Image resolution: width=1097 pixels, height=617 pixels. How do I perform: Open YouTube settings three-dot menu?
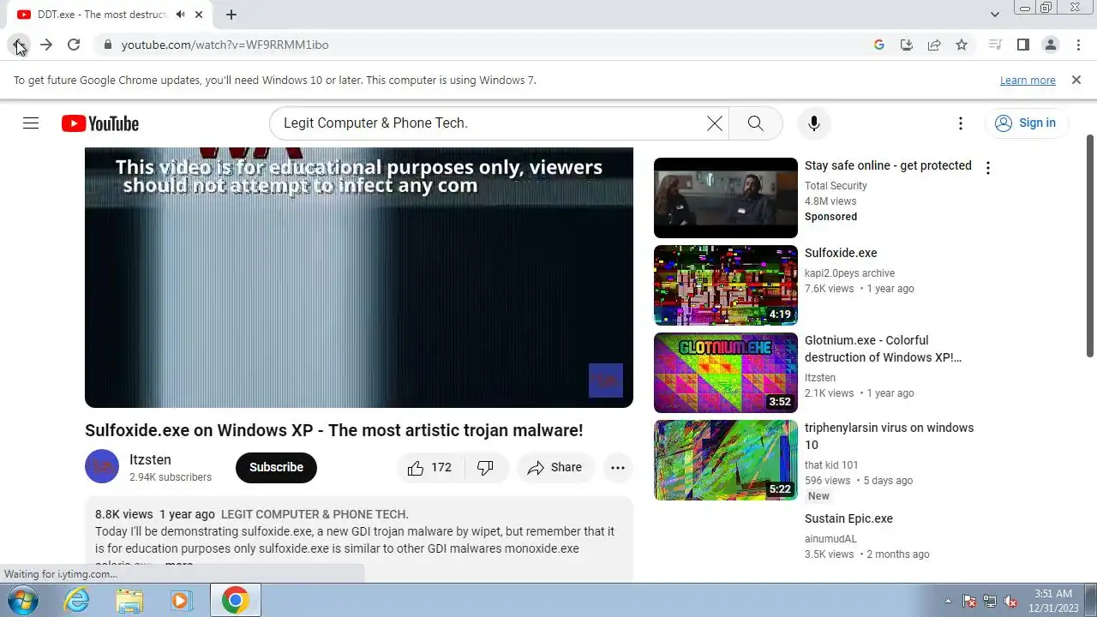pyautogui.click(x=961, y=123)
